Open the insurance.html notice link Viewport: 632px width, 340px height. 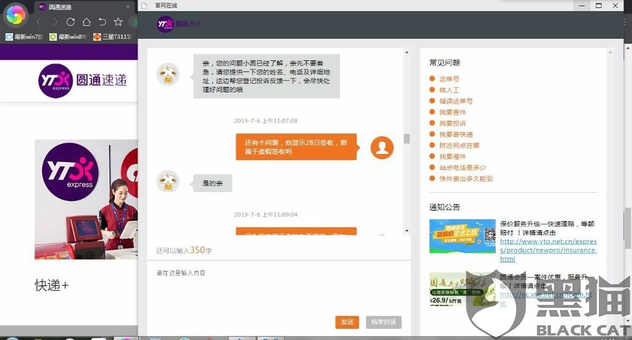(x=548, y=250)
